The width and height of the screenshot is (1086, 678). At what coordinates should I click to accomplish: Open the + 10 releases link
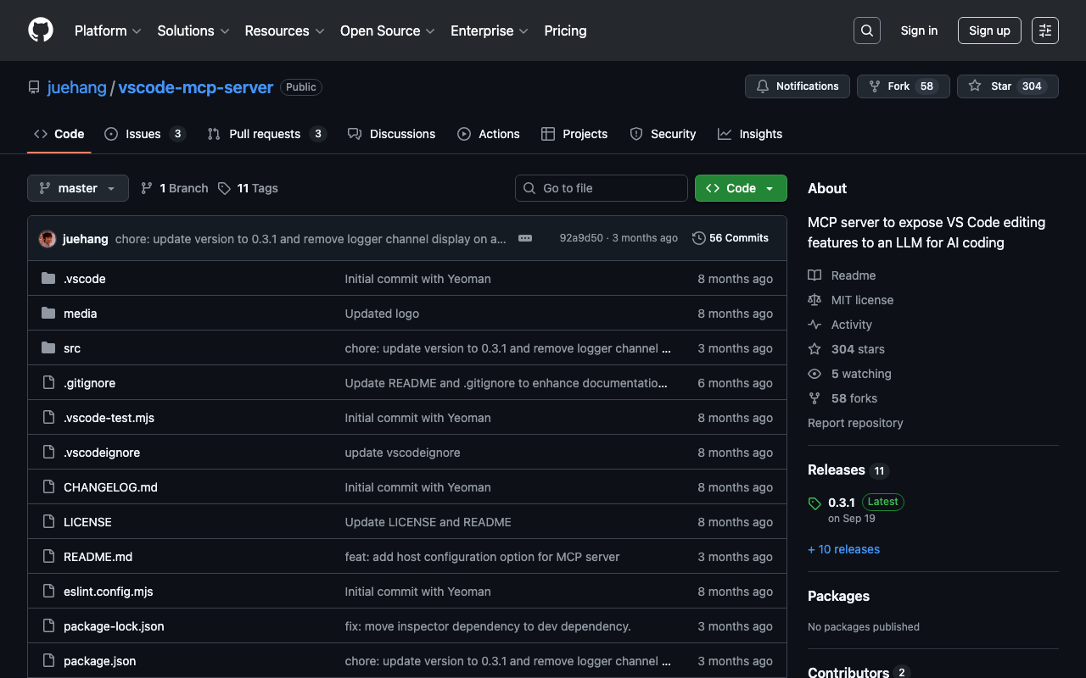tap(843, 549)
